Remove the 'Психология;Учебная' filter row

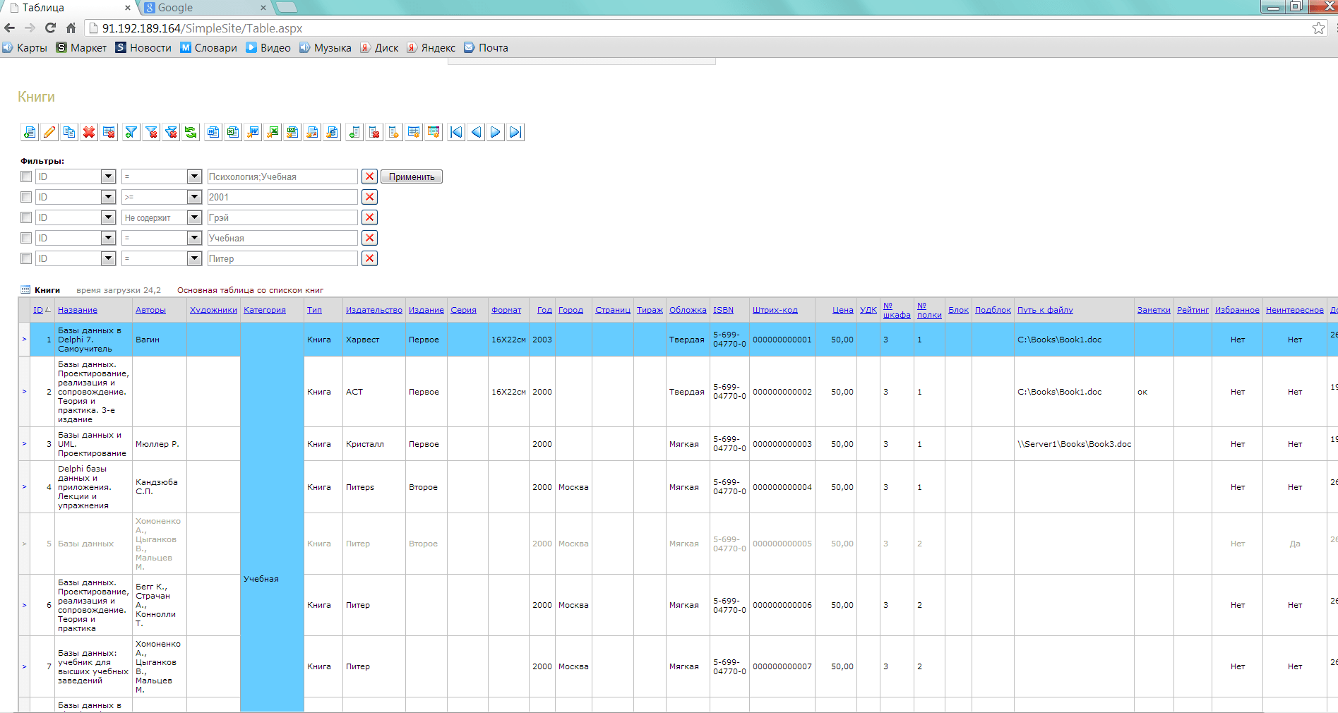[369, 176]
